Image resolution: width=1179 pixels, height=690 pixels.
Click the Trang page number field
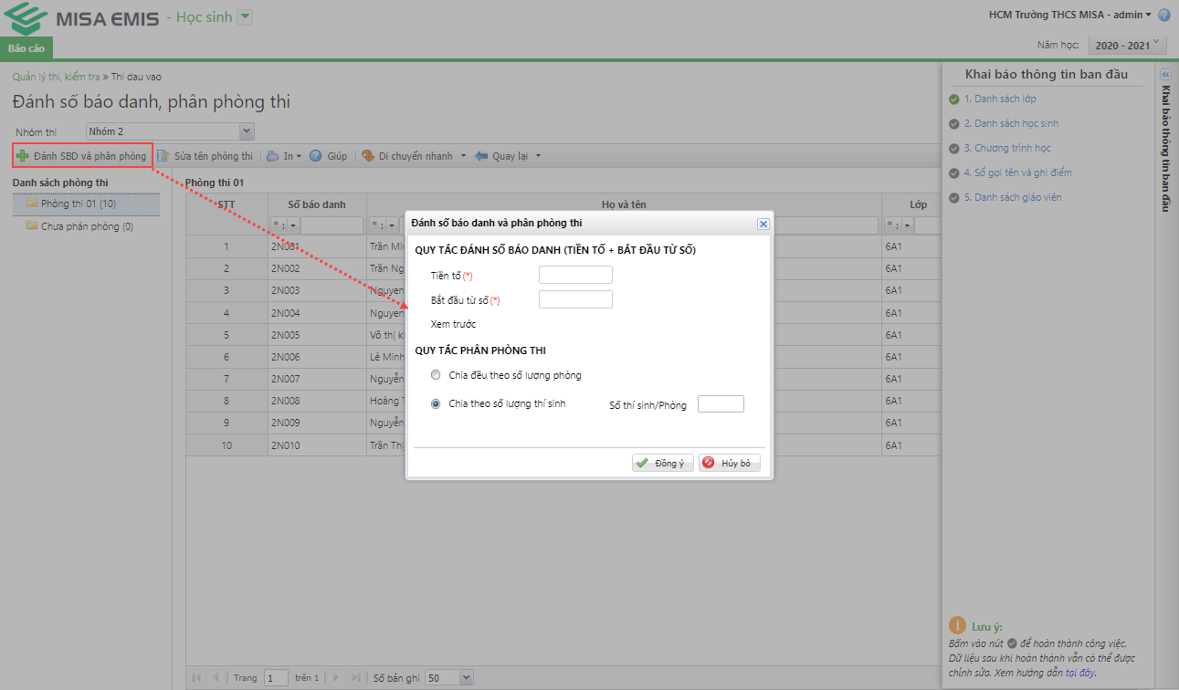click(x=276, y=678)
